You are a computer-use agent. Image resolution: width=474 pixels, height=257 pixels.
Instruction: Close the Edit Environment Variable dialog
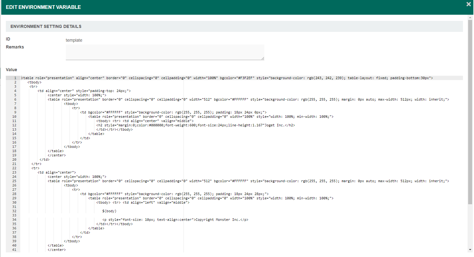pyautogui.click(x=468, y=4)
